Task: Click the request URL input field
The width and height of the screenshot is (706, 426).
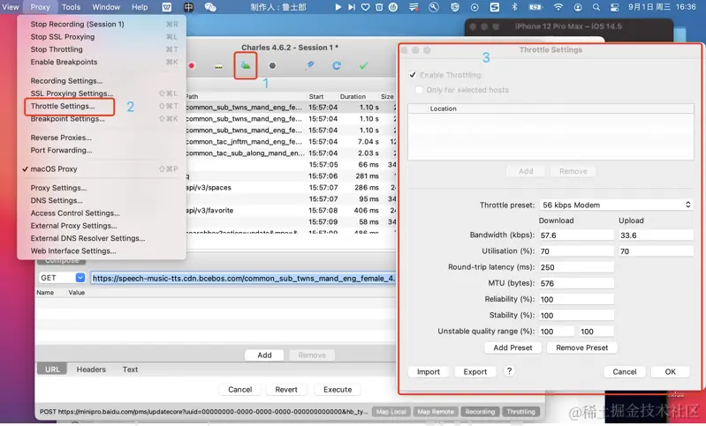Action: click(244, 278)
